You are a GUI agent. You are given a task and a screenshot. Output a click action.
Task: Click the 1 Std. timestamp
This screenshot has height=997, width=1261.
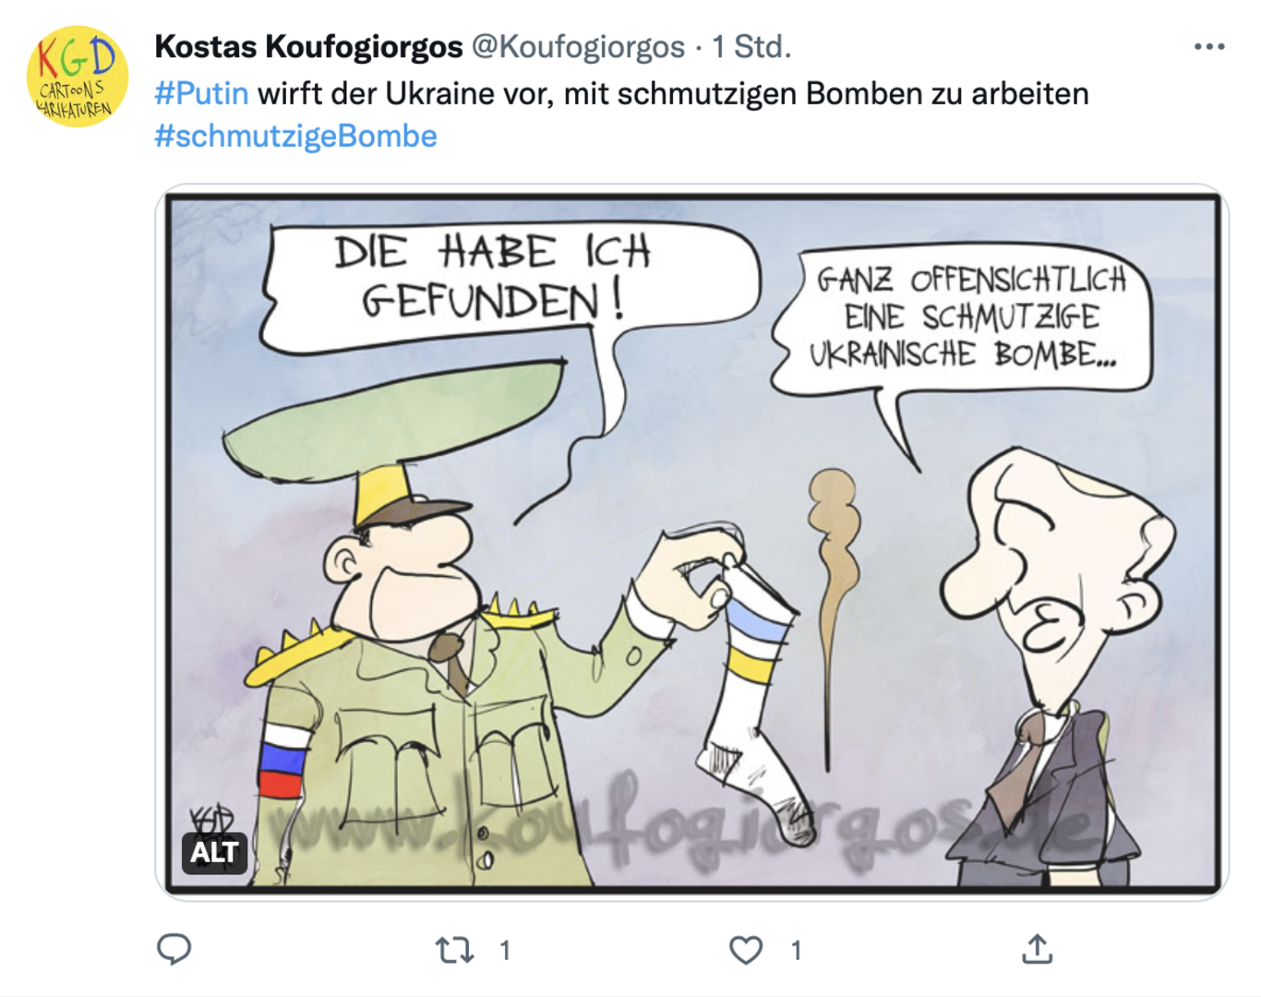tap(751, 46)
